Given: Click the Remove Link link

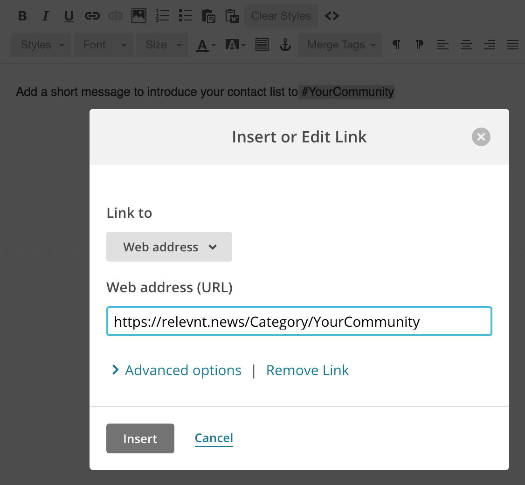Looking at the screenshot, I should 307,370.
